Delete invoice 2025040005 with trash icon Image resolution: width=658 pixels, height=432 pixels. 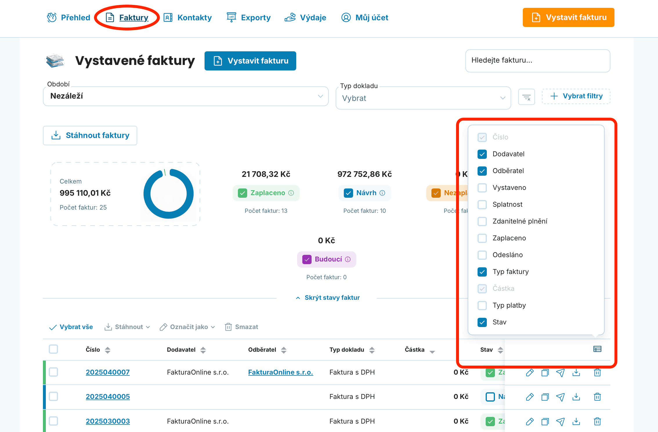[x=597, y=397]
